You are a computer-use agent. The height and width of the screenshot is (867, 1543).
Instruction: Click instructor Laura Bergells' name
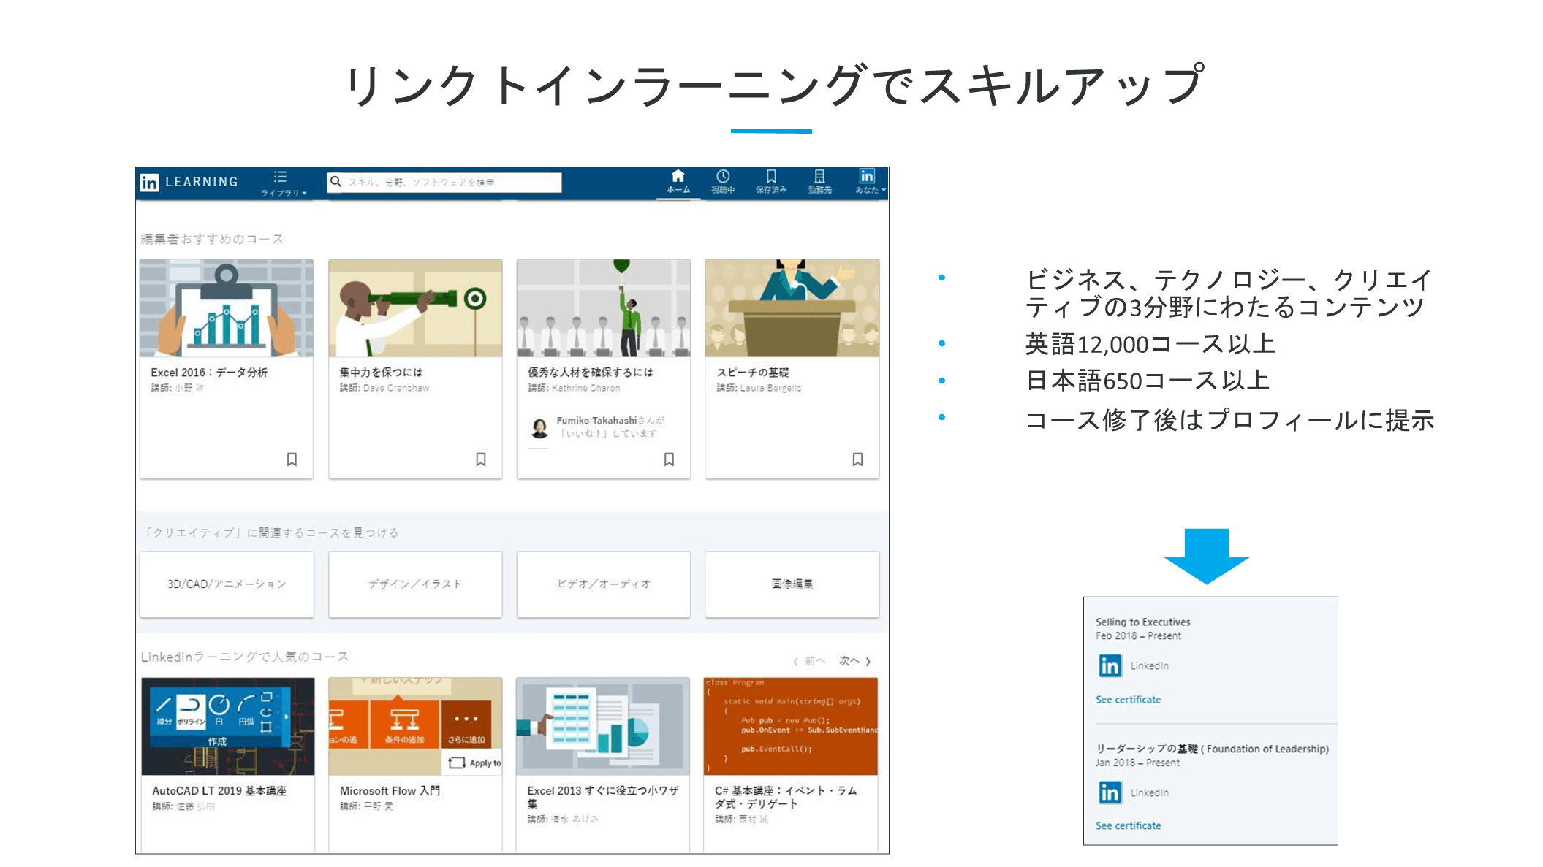click(770, 389)
